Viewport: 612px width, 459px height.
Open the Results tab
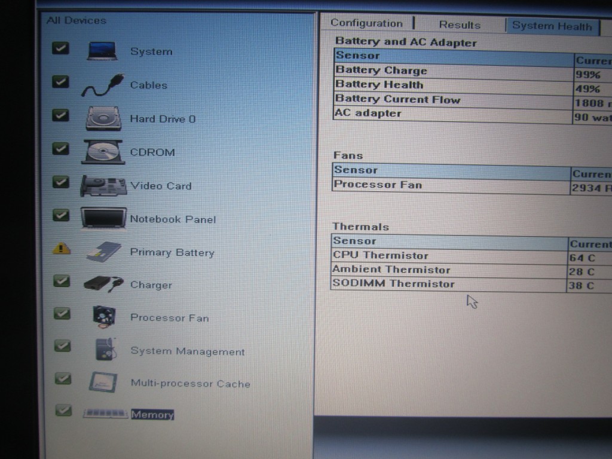pos(460,25)
